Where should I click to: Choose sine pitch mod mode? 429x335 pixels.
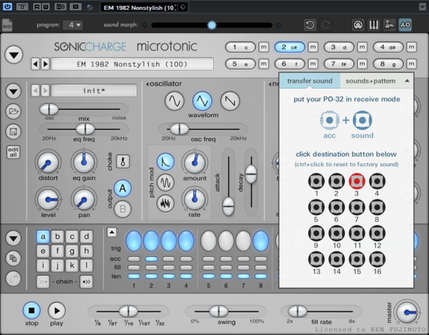(165, 182)
